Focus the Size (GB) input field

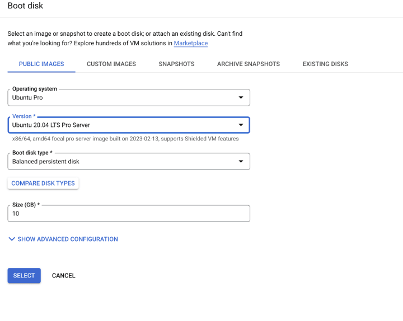[x=128, y=214]
